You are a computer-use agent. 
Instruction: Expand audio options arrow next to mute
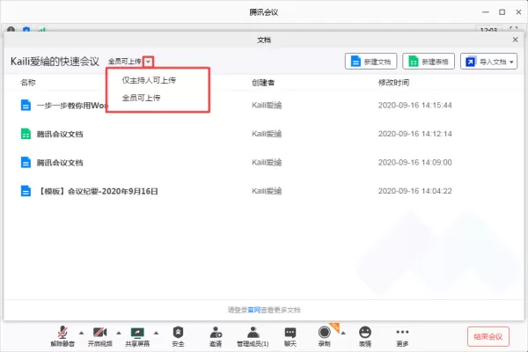81,333
